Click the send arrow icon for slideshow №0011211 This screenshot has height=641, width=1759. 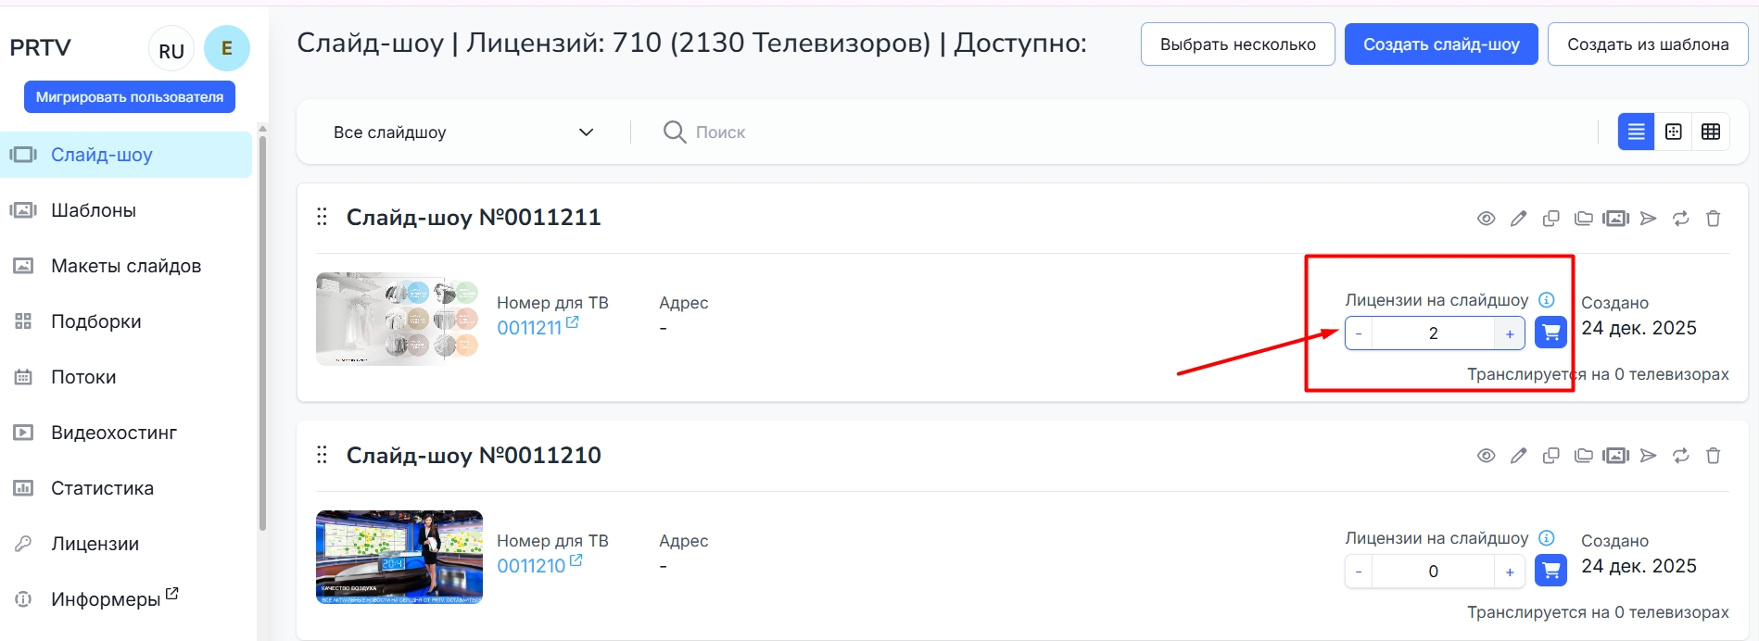coord(1648,219)
